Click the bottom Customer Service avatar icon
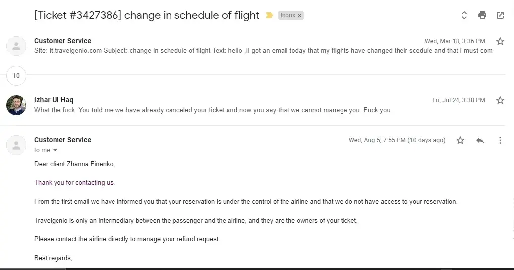 click(16, 145)
